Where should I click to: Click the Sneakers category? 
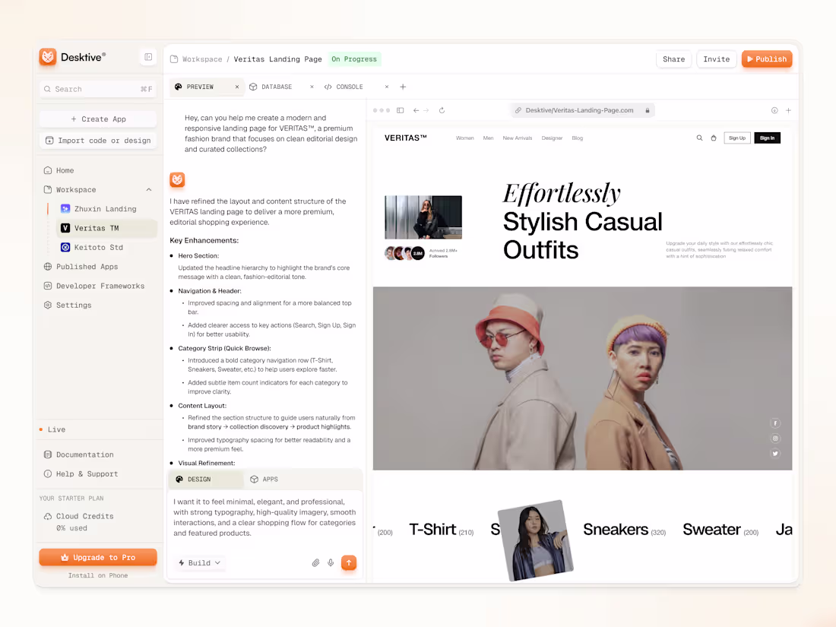pos(624,530)
